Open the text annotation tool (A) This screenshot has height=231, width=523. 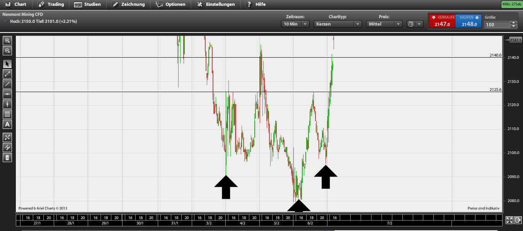click(7, 124)
